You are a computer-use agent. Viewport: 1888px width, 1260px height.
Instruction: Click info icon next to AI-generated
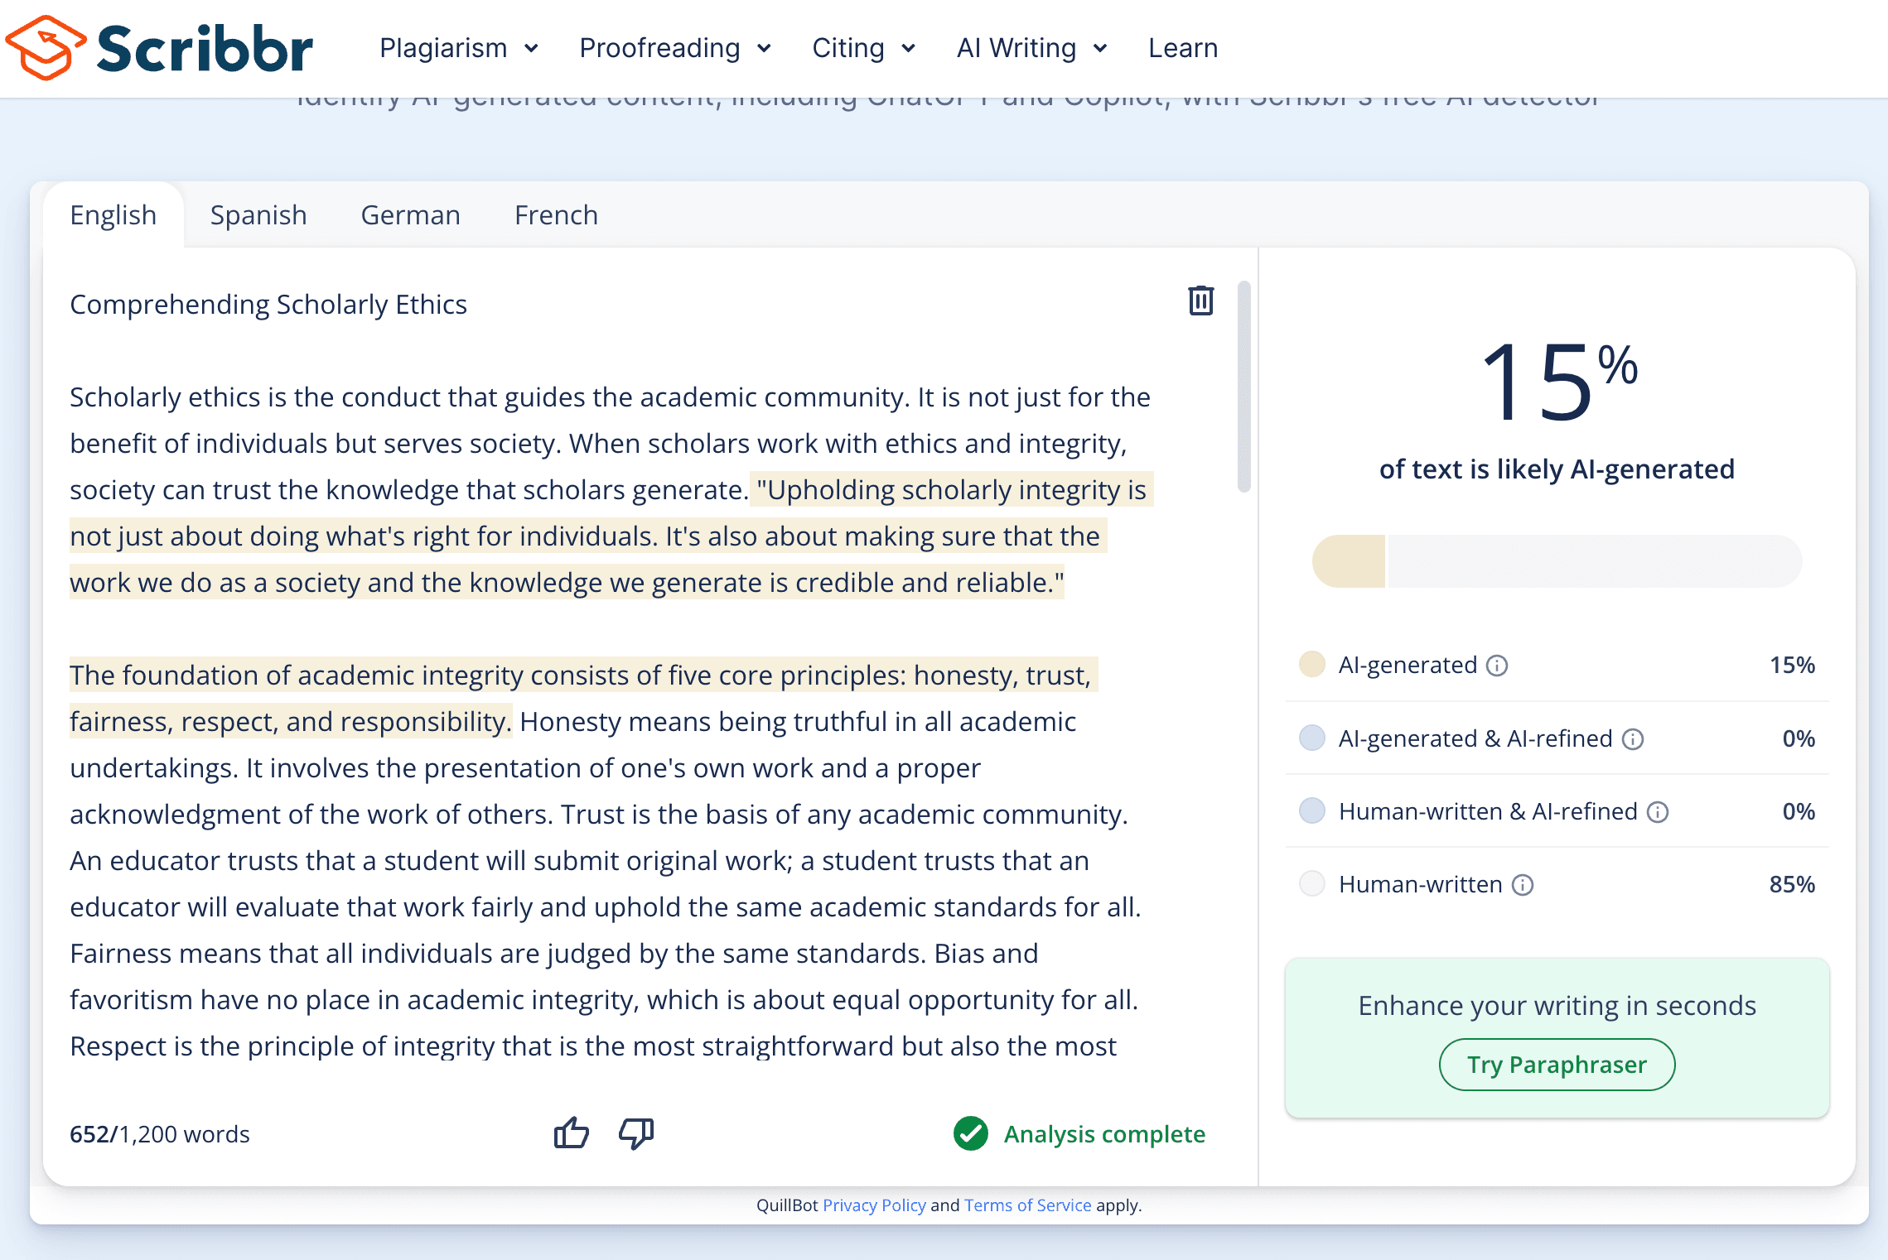click(x=1497, y=666)
